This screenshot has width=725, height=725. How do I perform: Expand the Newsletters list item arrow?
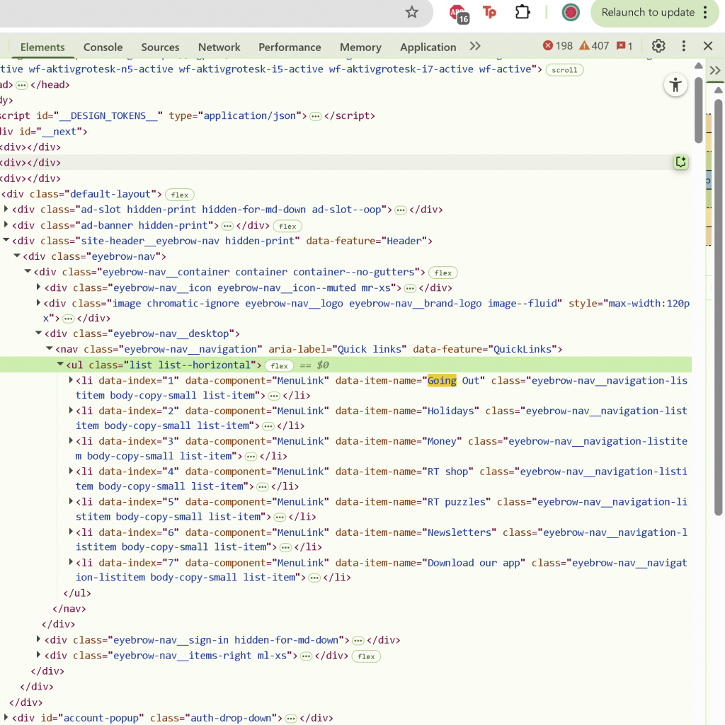[71, 532]
